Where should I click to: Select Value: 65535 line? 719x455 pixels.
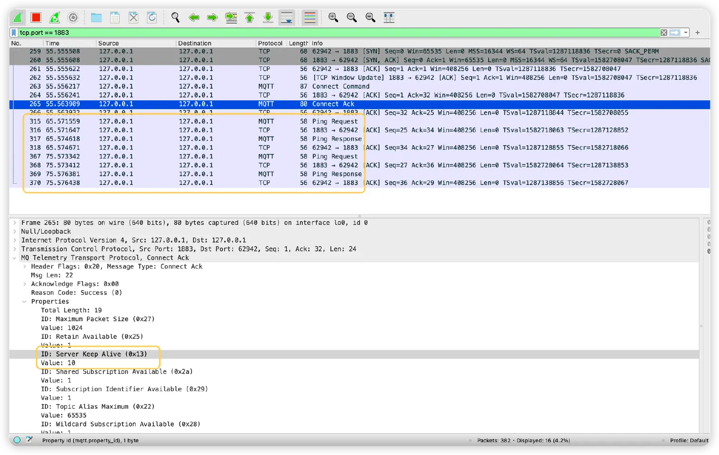point(63,415)
